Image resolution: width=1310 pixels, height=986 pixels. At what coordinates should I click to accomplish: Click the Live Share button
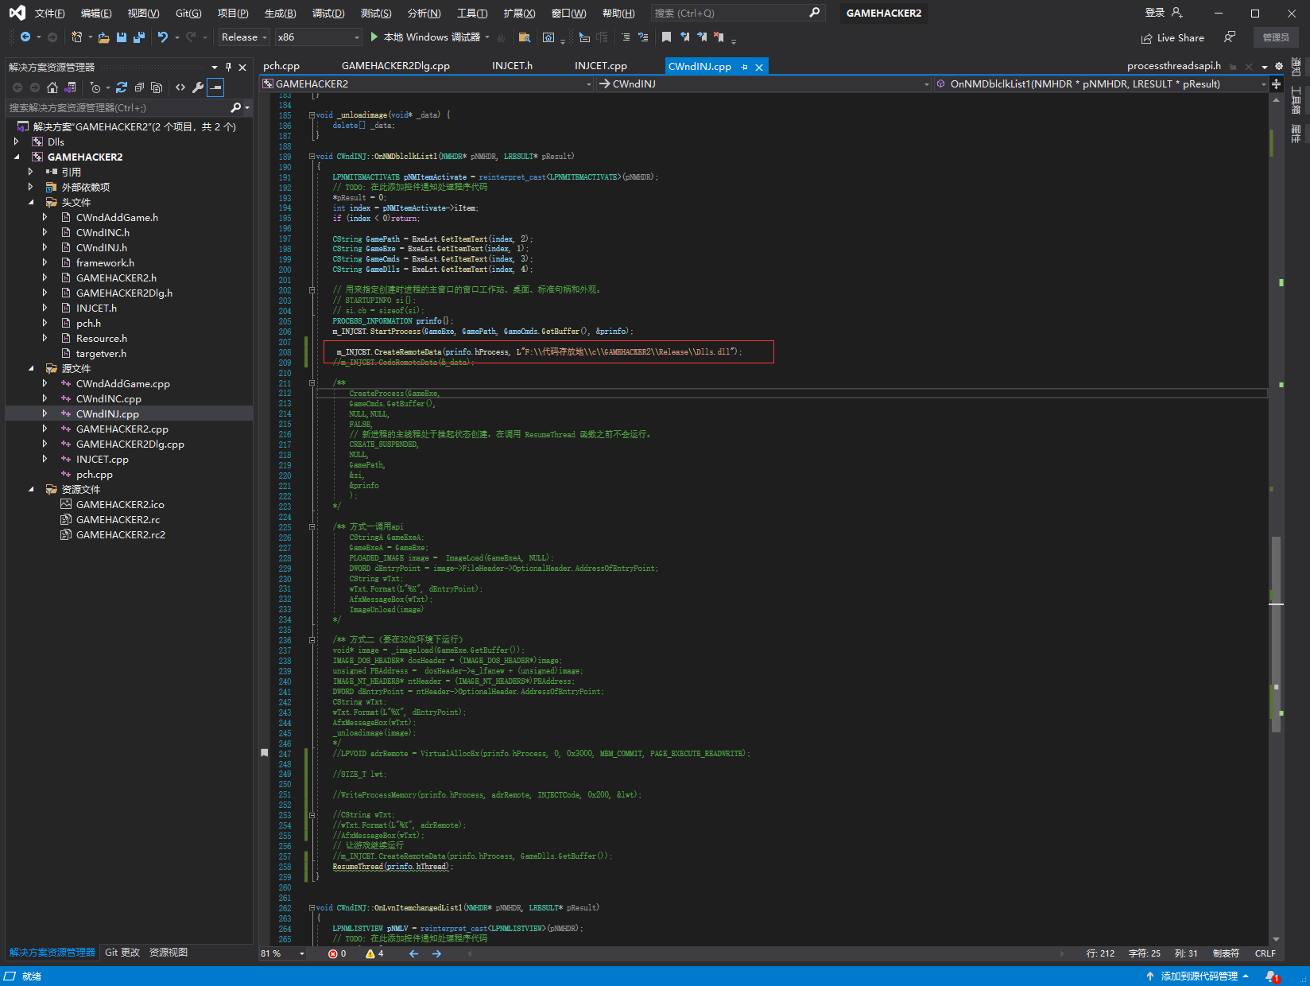coord(1172,37)
